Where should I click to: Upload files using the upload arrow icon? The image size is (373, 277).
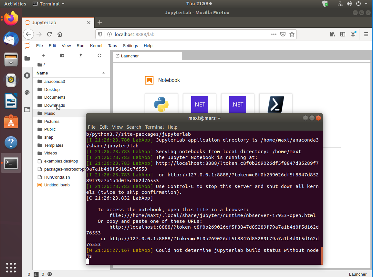[x=81, y=55]
